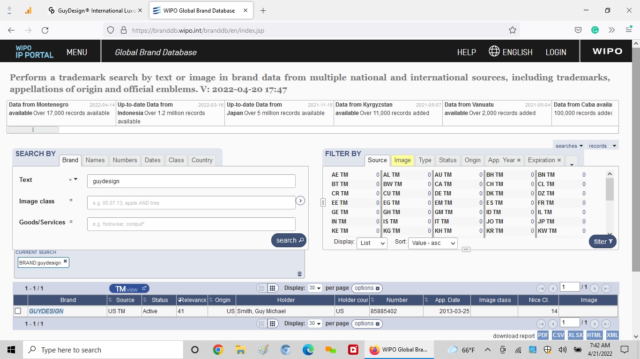Screen dimensions: 640x359
Task: Expand the searches dropdown menu
Action: click(569, 146)
